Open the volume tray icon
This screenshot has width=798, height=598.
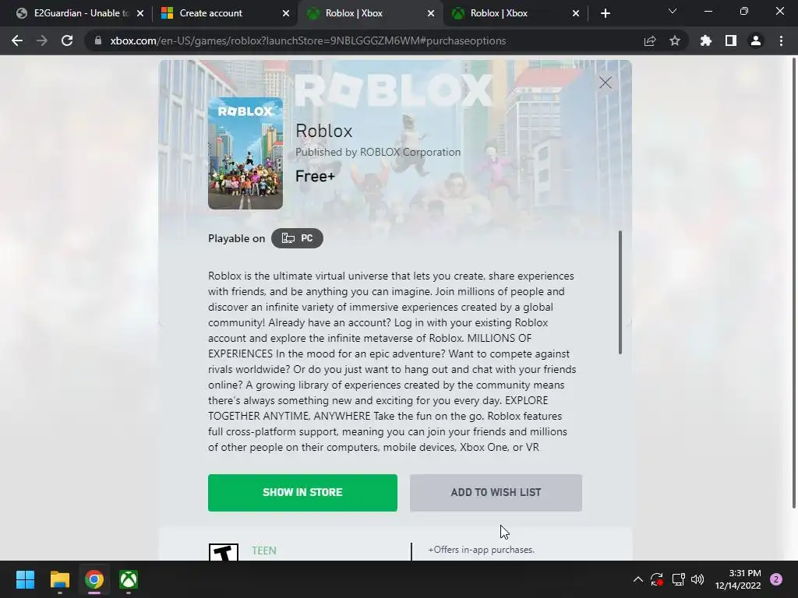(697, 579)
